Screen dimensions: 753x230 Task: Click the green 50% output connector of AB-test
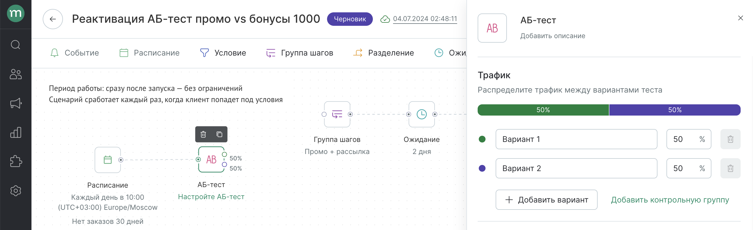pos(224,154)
